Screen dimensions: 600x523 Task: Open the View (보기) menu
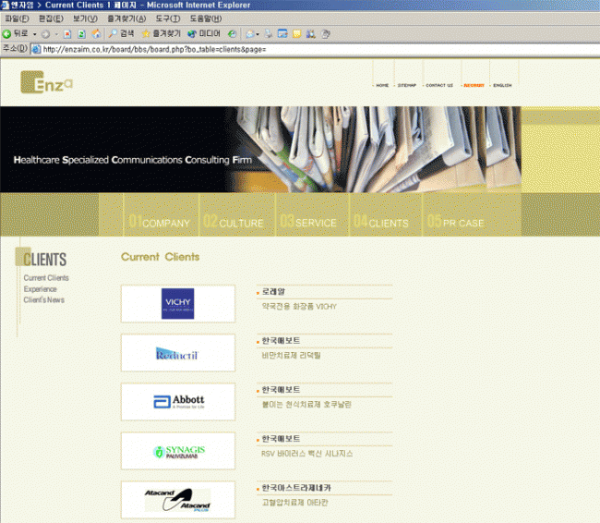coord(85,18)
